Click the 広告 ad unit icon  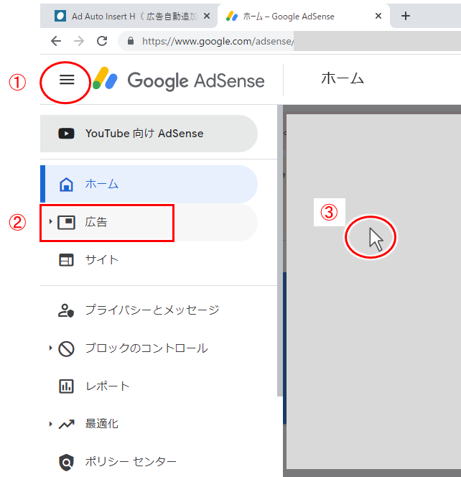(x=66, y=223)
